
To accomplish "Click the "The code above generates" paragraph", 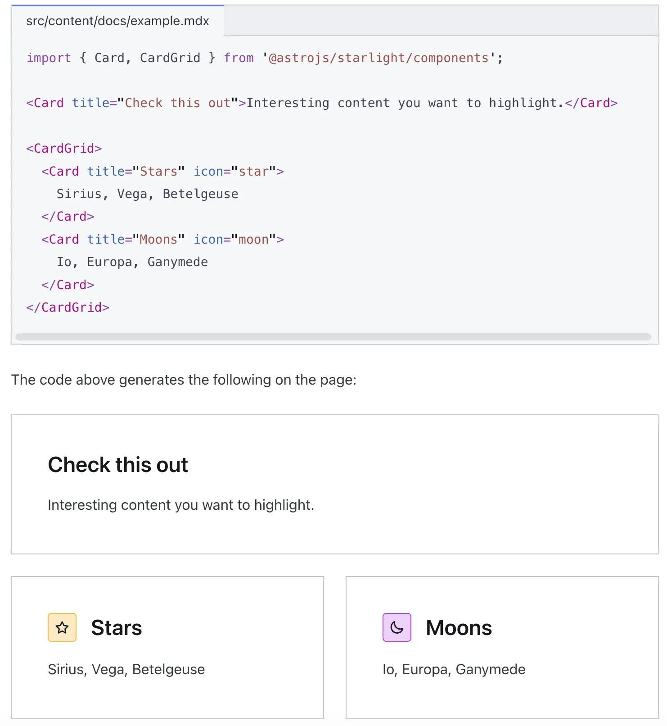I will click(184, 380).
